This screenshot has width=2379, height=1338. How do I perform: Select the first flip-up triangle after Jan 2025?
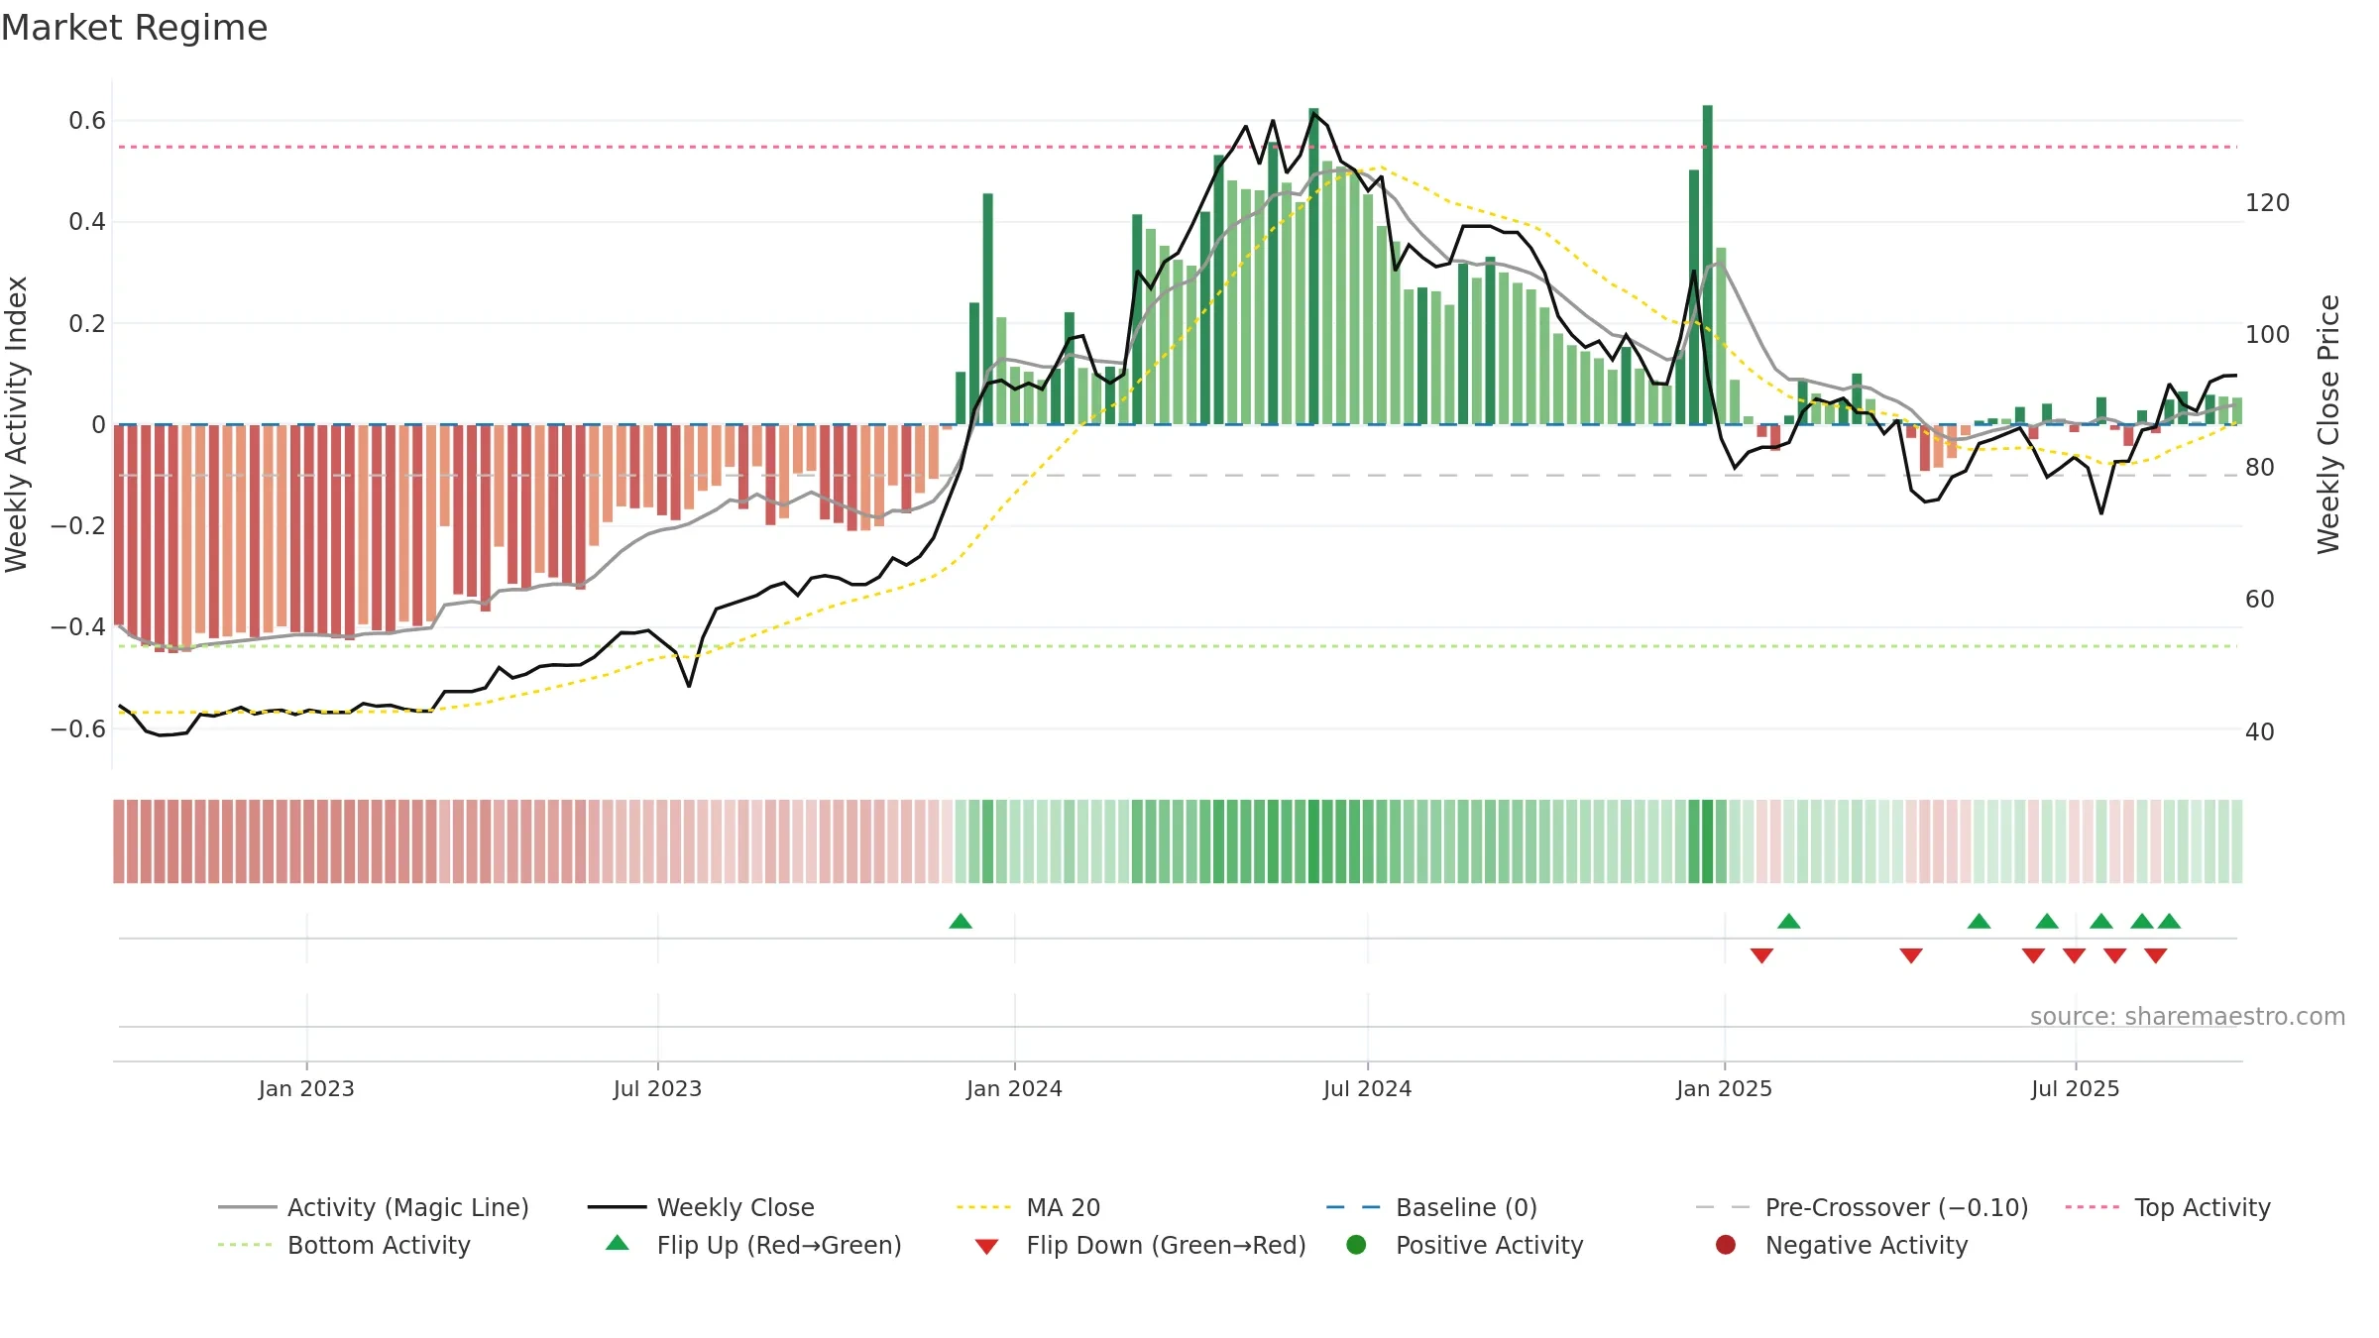[x=1789, y=922]
